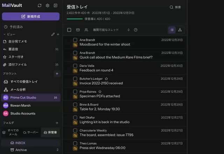Click the clock date filter icon
Screen dimensions: 224x154
tap(135, 30)
